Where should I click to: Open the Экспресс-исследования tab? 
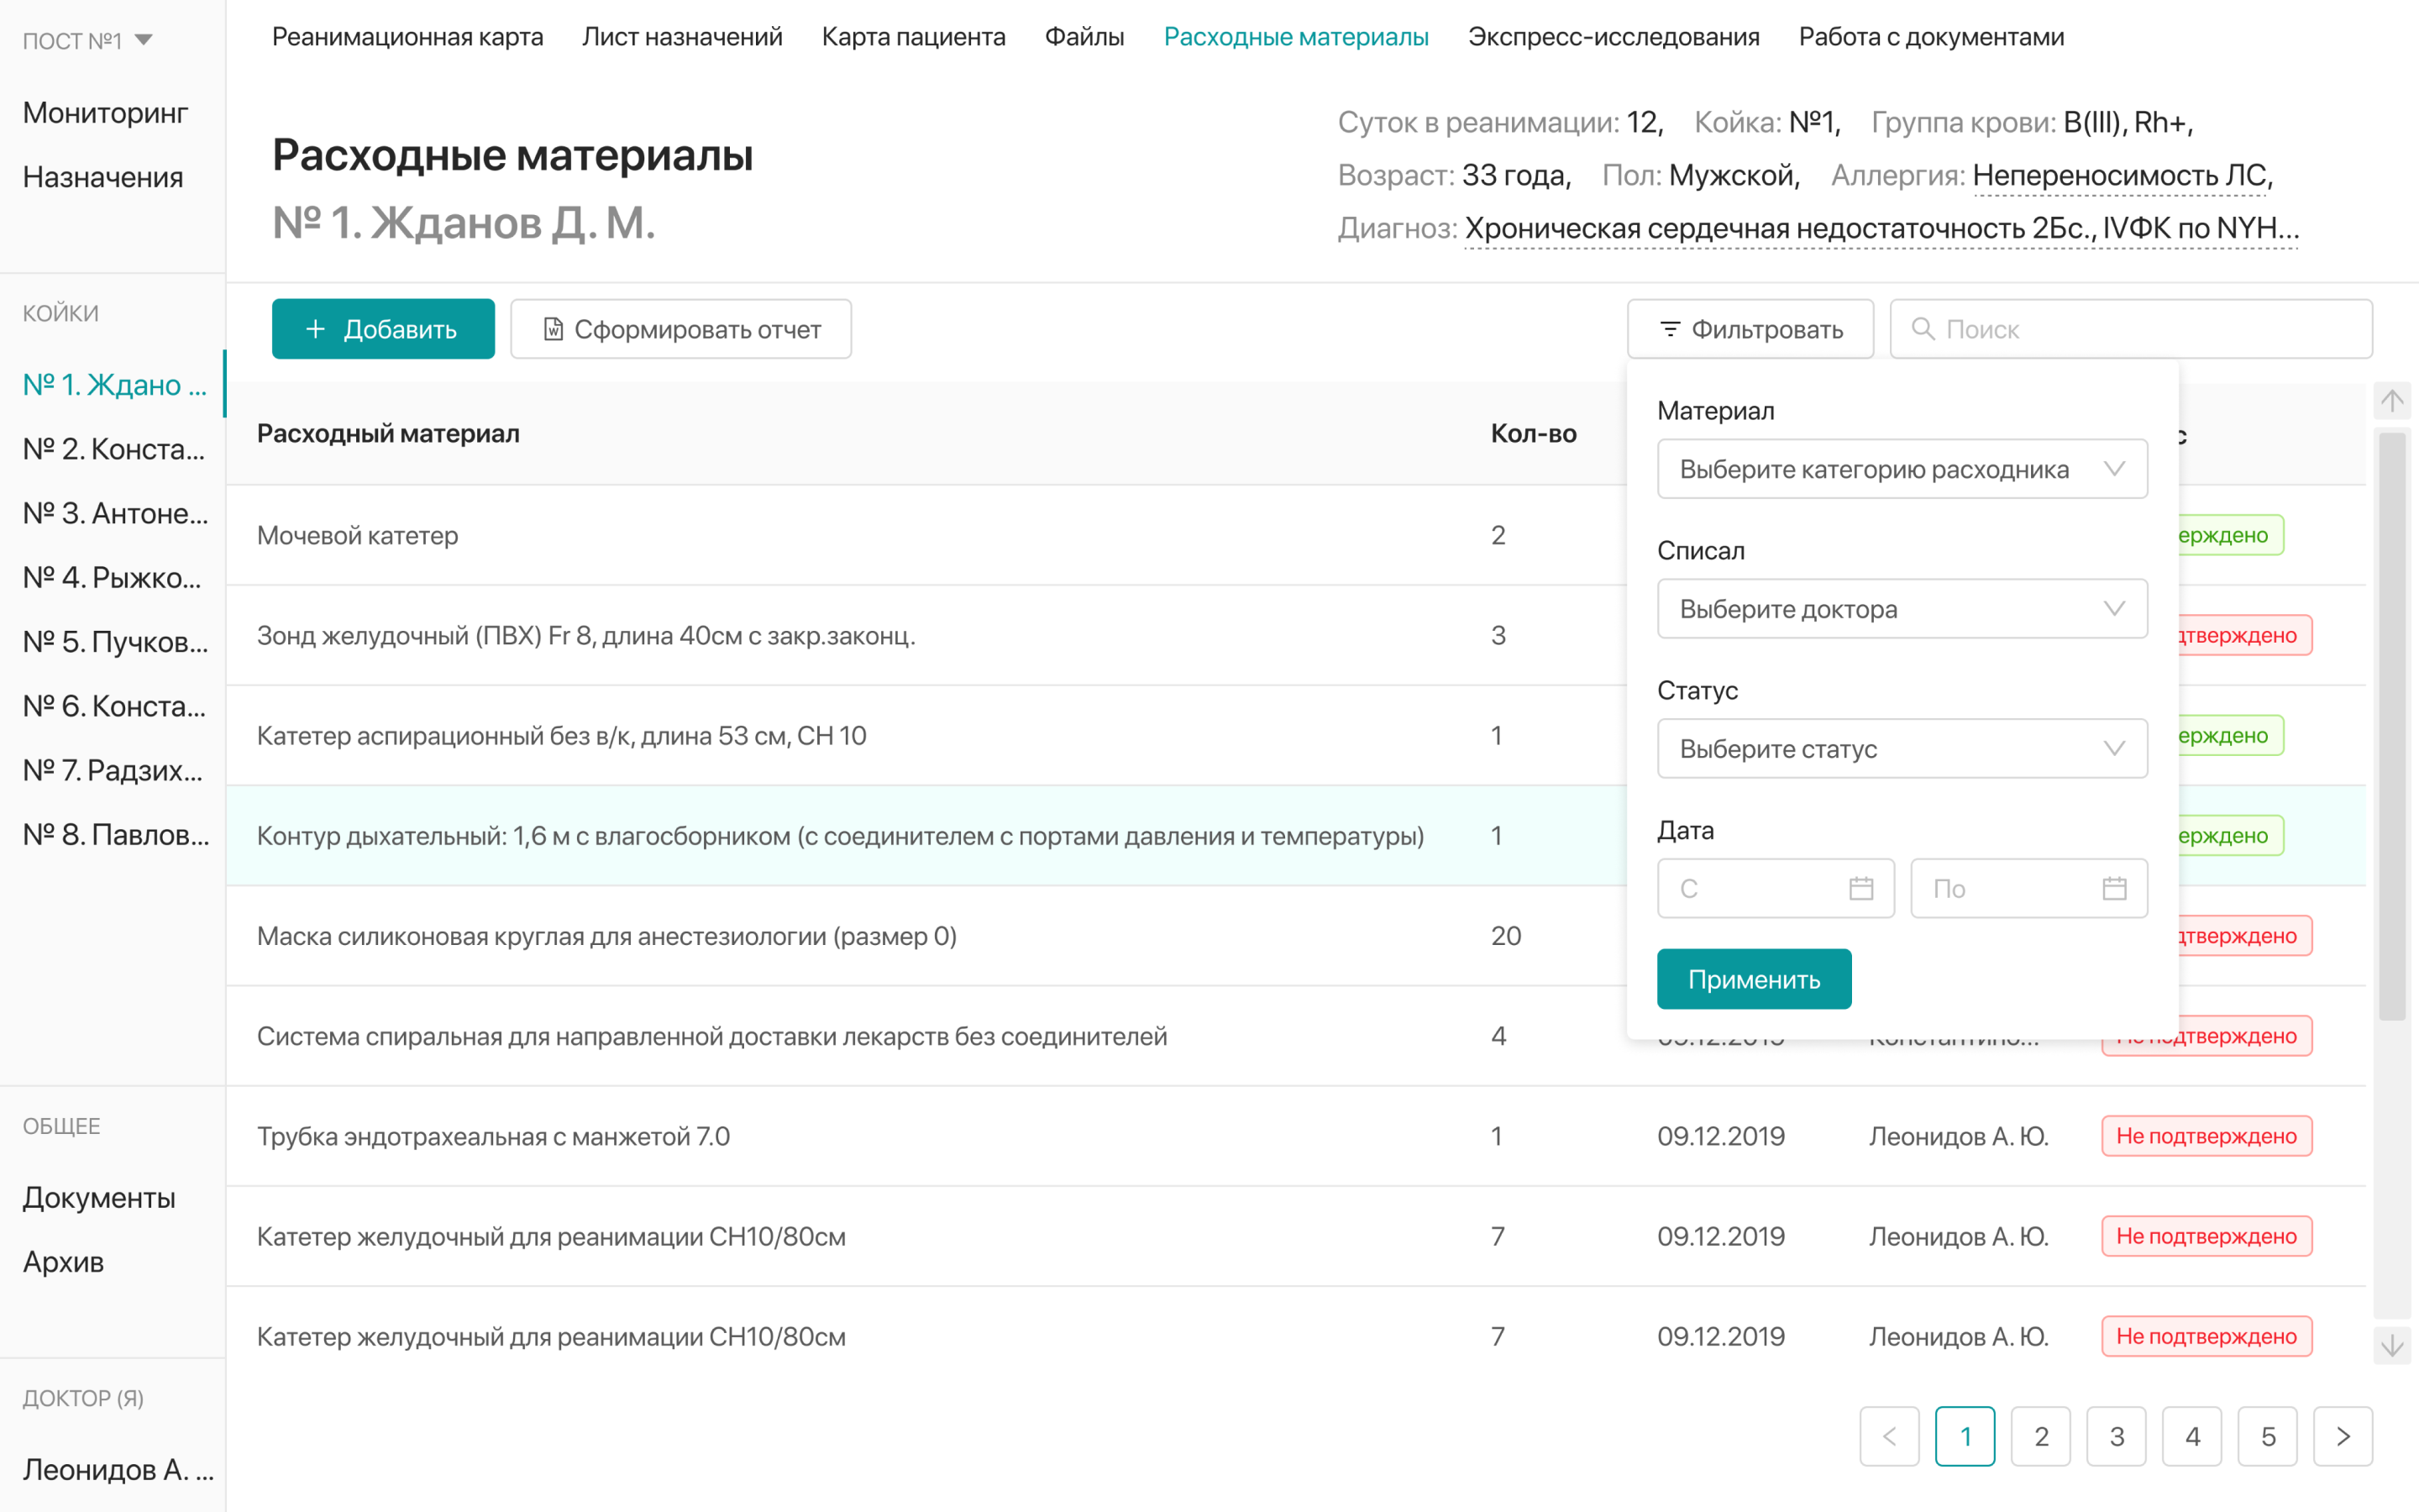[x=1614, y=37]
